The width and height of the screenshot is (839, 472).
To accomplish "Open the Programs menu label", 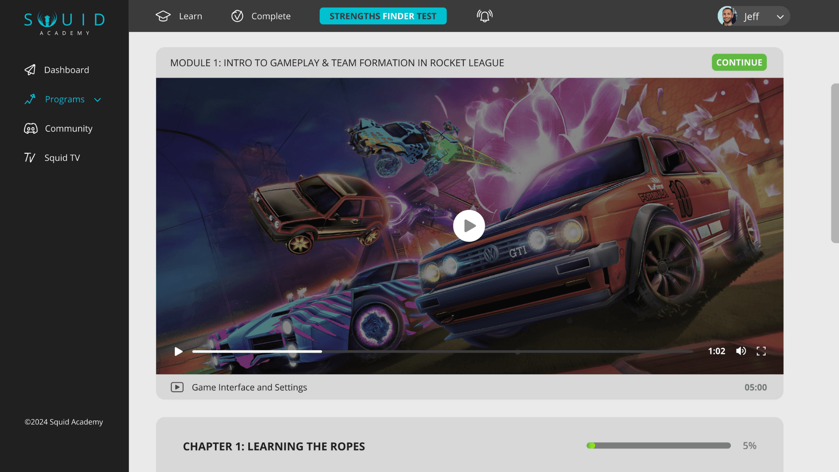I will pos(65,99).
